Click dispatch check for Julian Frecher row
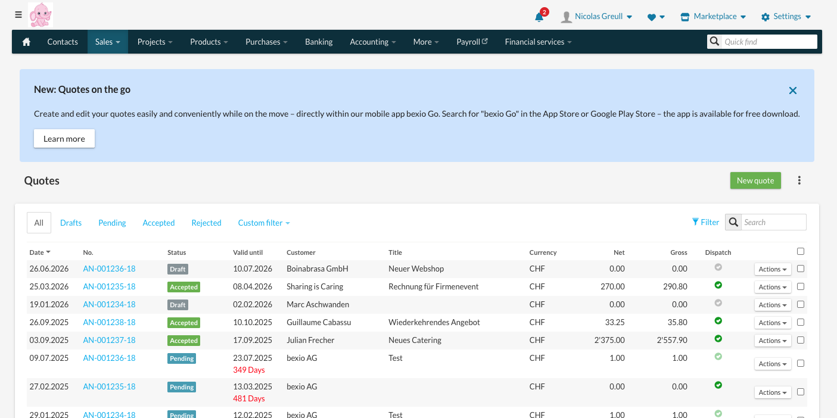 [x=718, y=339]
